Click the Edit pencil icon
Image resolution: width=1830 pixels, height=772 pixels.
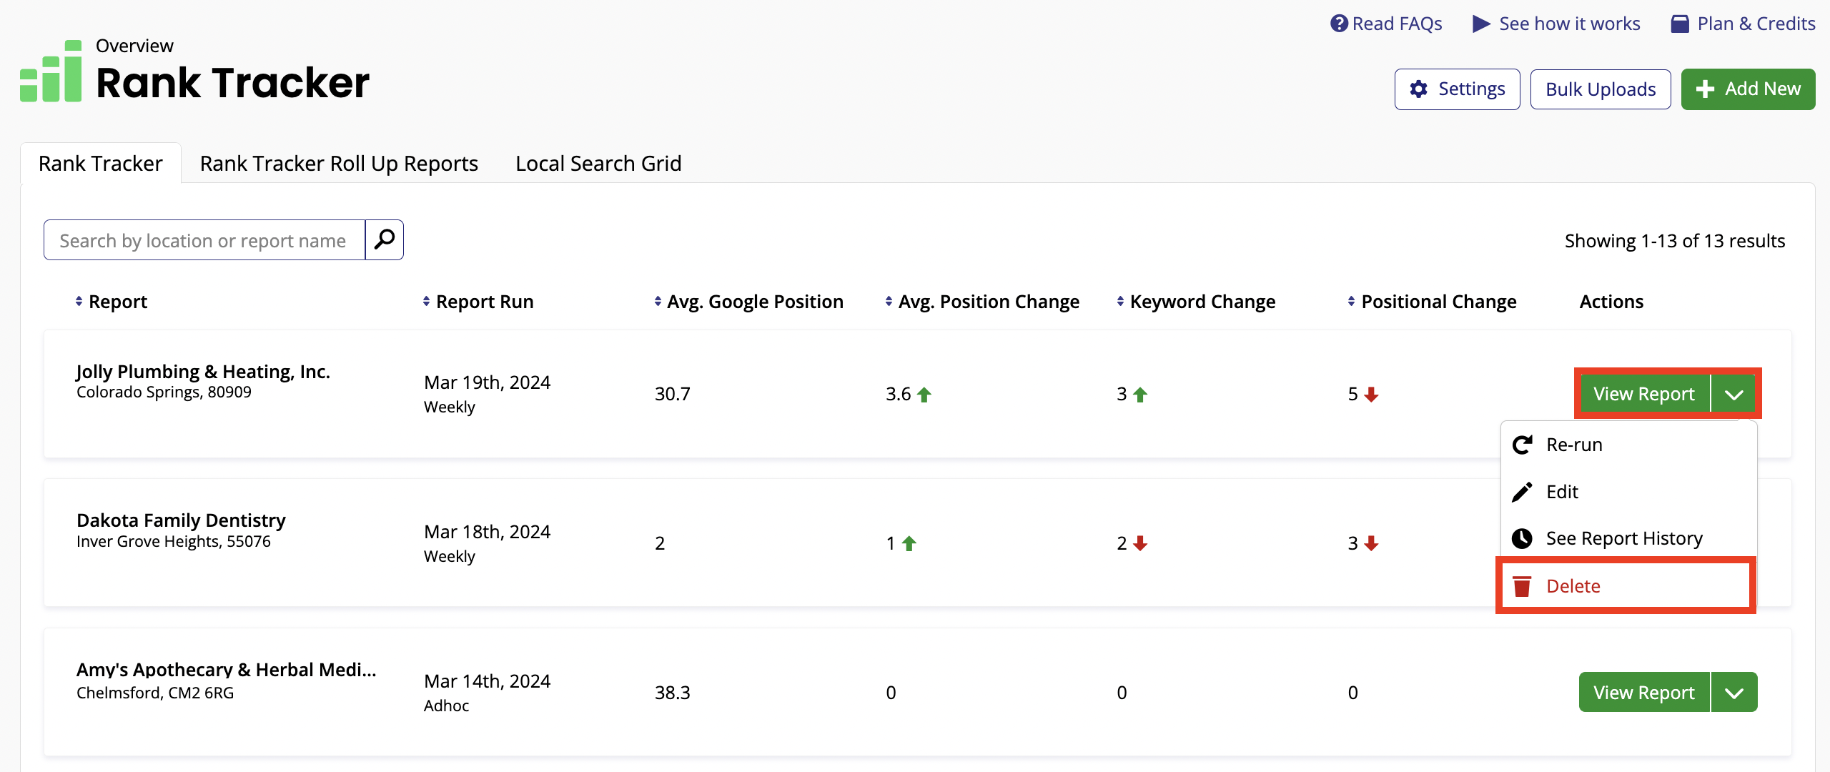[1522, 492]
